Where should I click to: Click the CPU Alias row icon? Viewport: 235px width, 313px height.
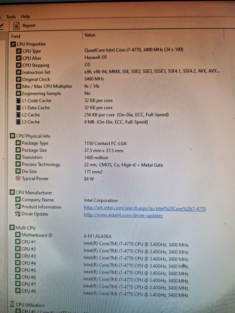click(x=19, y=58)
